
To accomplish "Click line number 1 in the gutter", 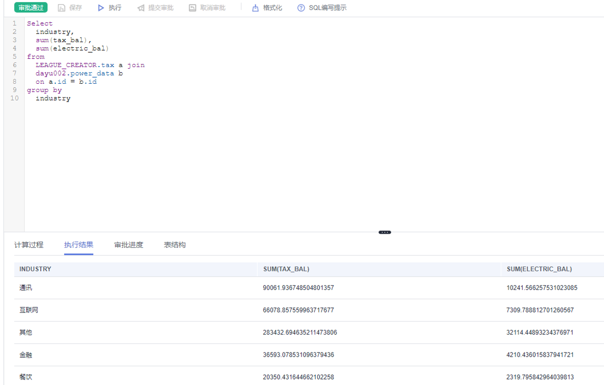I will point(15,23).
